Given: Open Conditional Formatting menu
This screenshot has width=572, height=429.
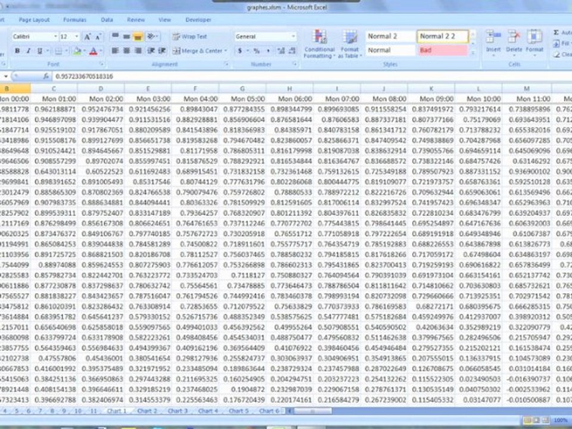Looking at the screenshot, I should [319, 45].
